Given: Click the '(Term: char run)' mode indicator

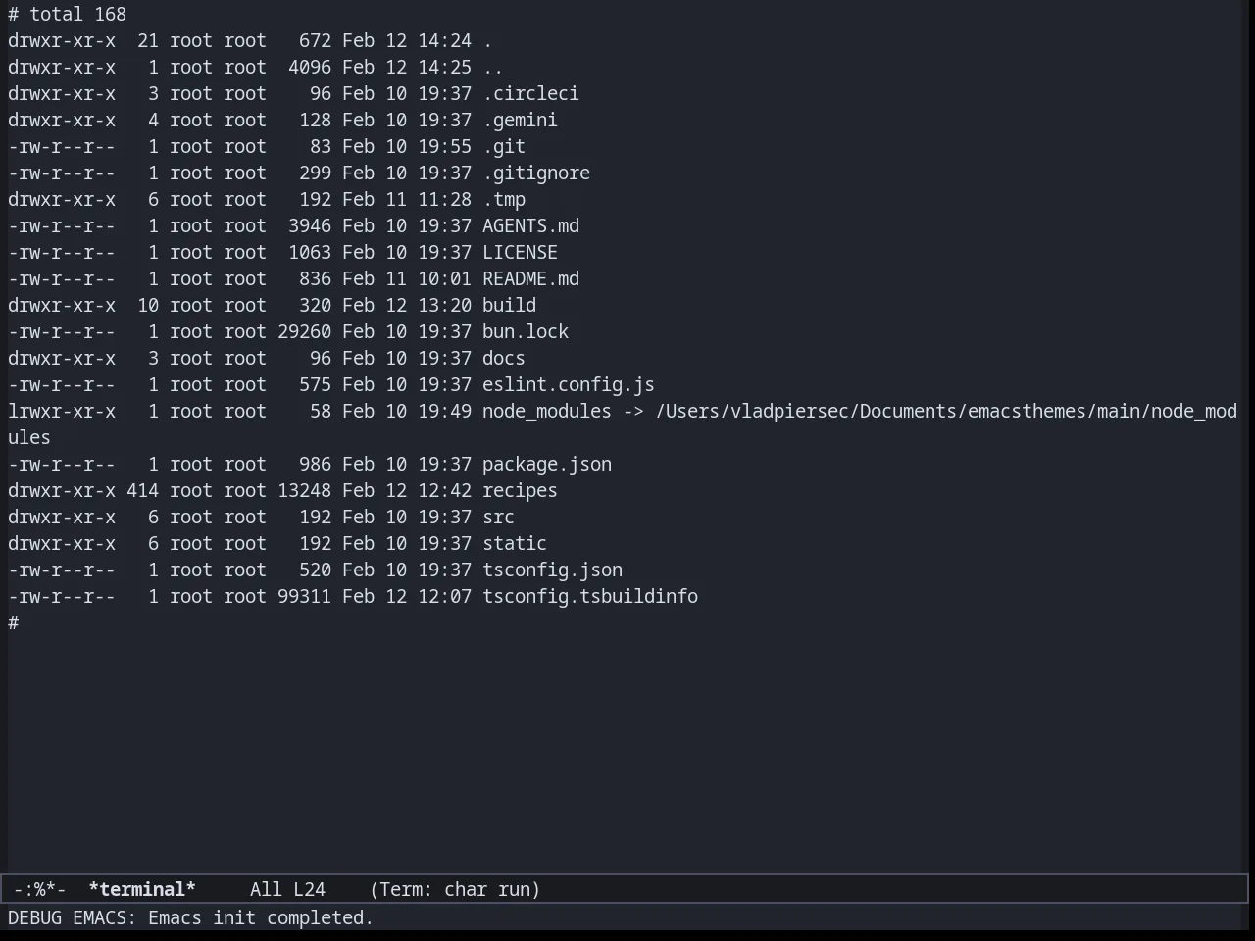Looking at the screenshot, I should pos(455,889).
